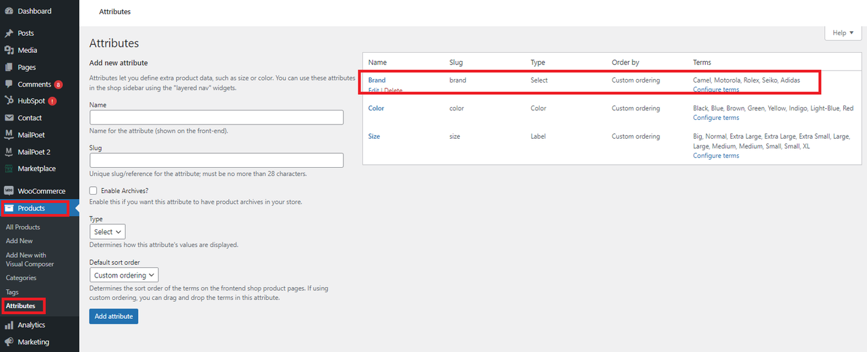Click the Contact envelope icon

(x=9, y=118)
